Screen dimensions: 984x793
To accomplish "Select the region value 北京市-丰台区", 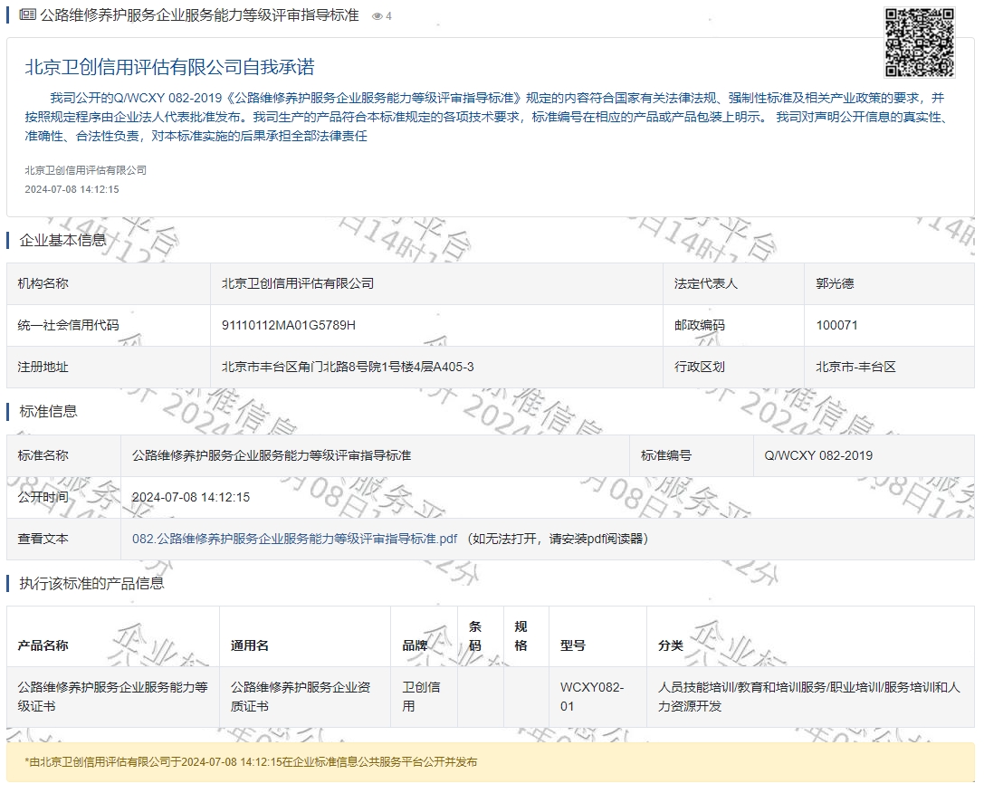I will (x=855, y=367).
